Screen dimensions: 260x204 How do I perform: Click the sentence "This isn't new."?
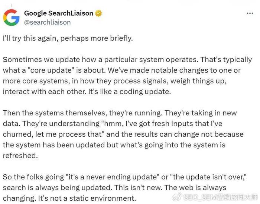138,188
